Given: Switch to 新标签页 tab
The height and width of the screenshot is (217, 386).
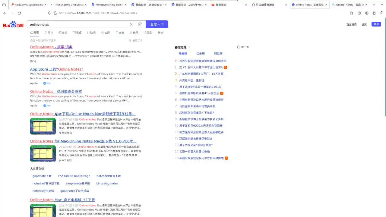Looking at the screenshot, I should (229, 5).
